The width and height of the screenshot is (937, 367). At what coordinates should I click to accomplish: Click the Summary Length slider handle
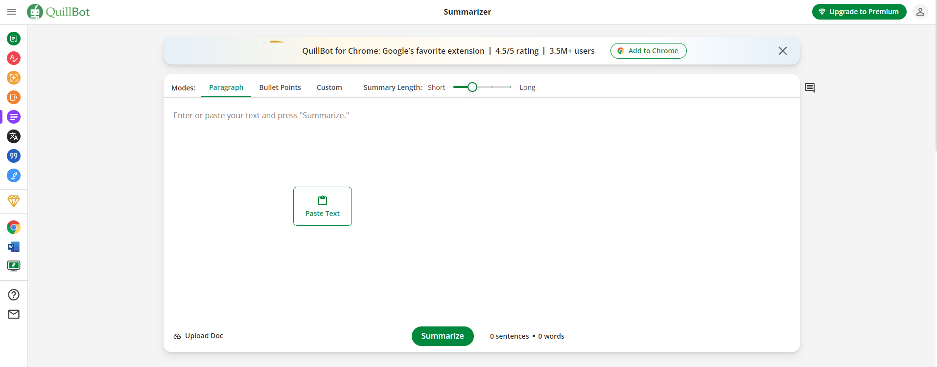[x=472, y=87]
